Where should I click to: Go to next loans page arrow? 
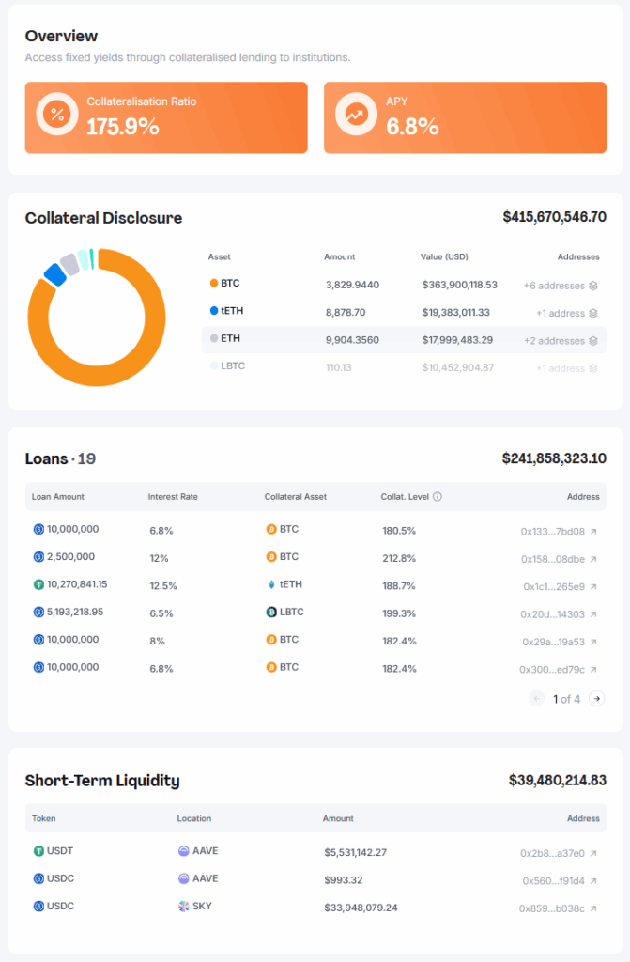(597, 699)
